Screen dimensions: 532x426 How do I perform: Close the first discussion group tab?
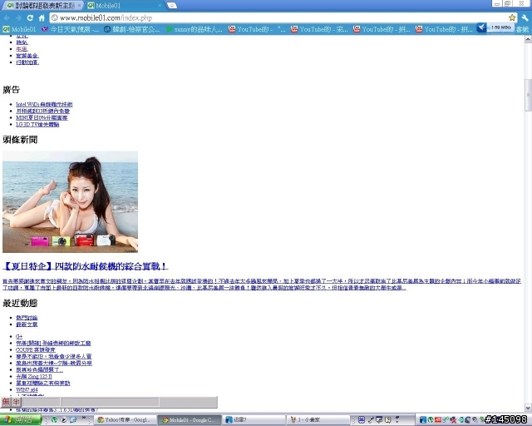(x=80, y=6)
